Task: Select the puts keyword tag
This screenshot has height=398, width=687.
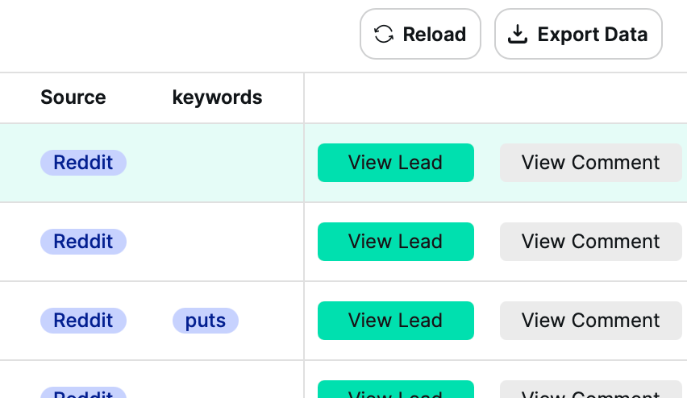Action: (206, 321)
